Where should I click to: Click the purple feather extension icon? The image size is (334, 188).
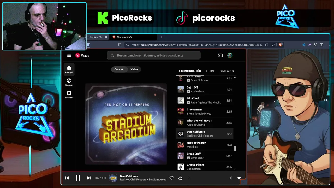pyautogui.click(x=310, y=45)
